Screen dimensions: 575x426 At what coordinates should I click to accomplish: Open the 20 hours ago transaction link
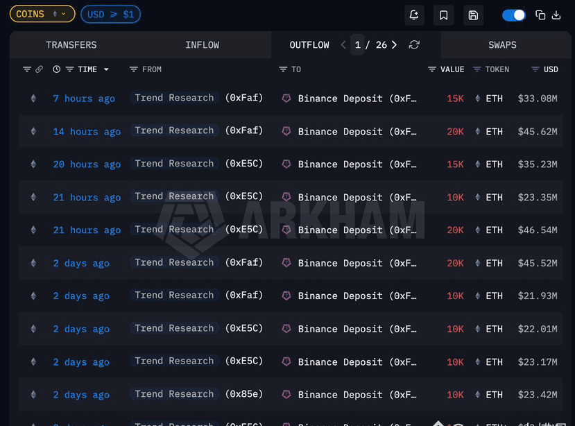(x=87, y=164)
